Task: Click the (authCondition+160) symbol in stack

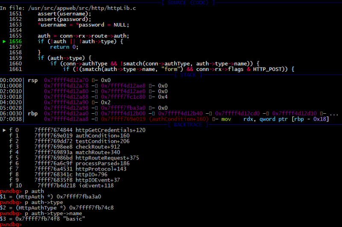Action: click(179, 119)
